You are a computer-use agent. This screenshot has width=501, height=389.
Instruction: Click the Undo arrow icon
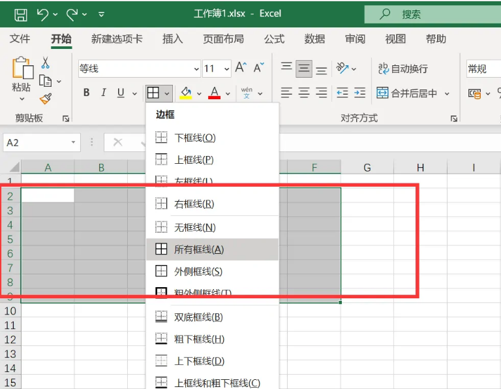click(43, 14)
